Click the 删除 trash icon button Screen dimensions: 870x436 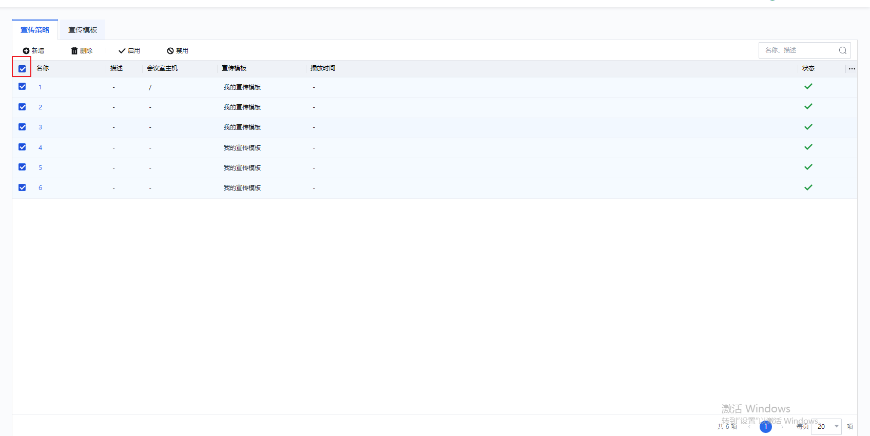point(82,51)
